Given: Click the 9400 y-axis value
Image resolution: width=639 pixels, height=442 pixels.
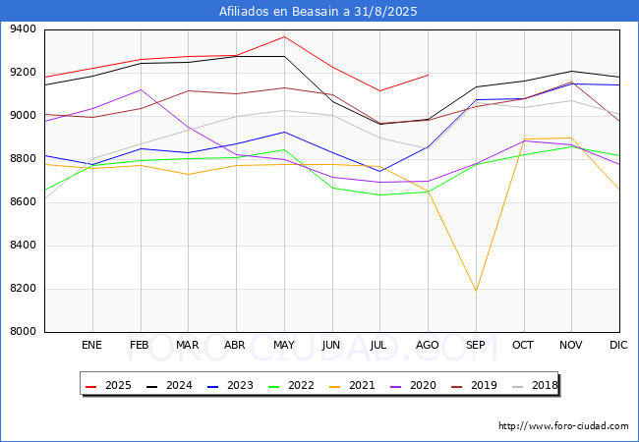Looking at the screenshot, I should pos(24,29).
